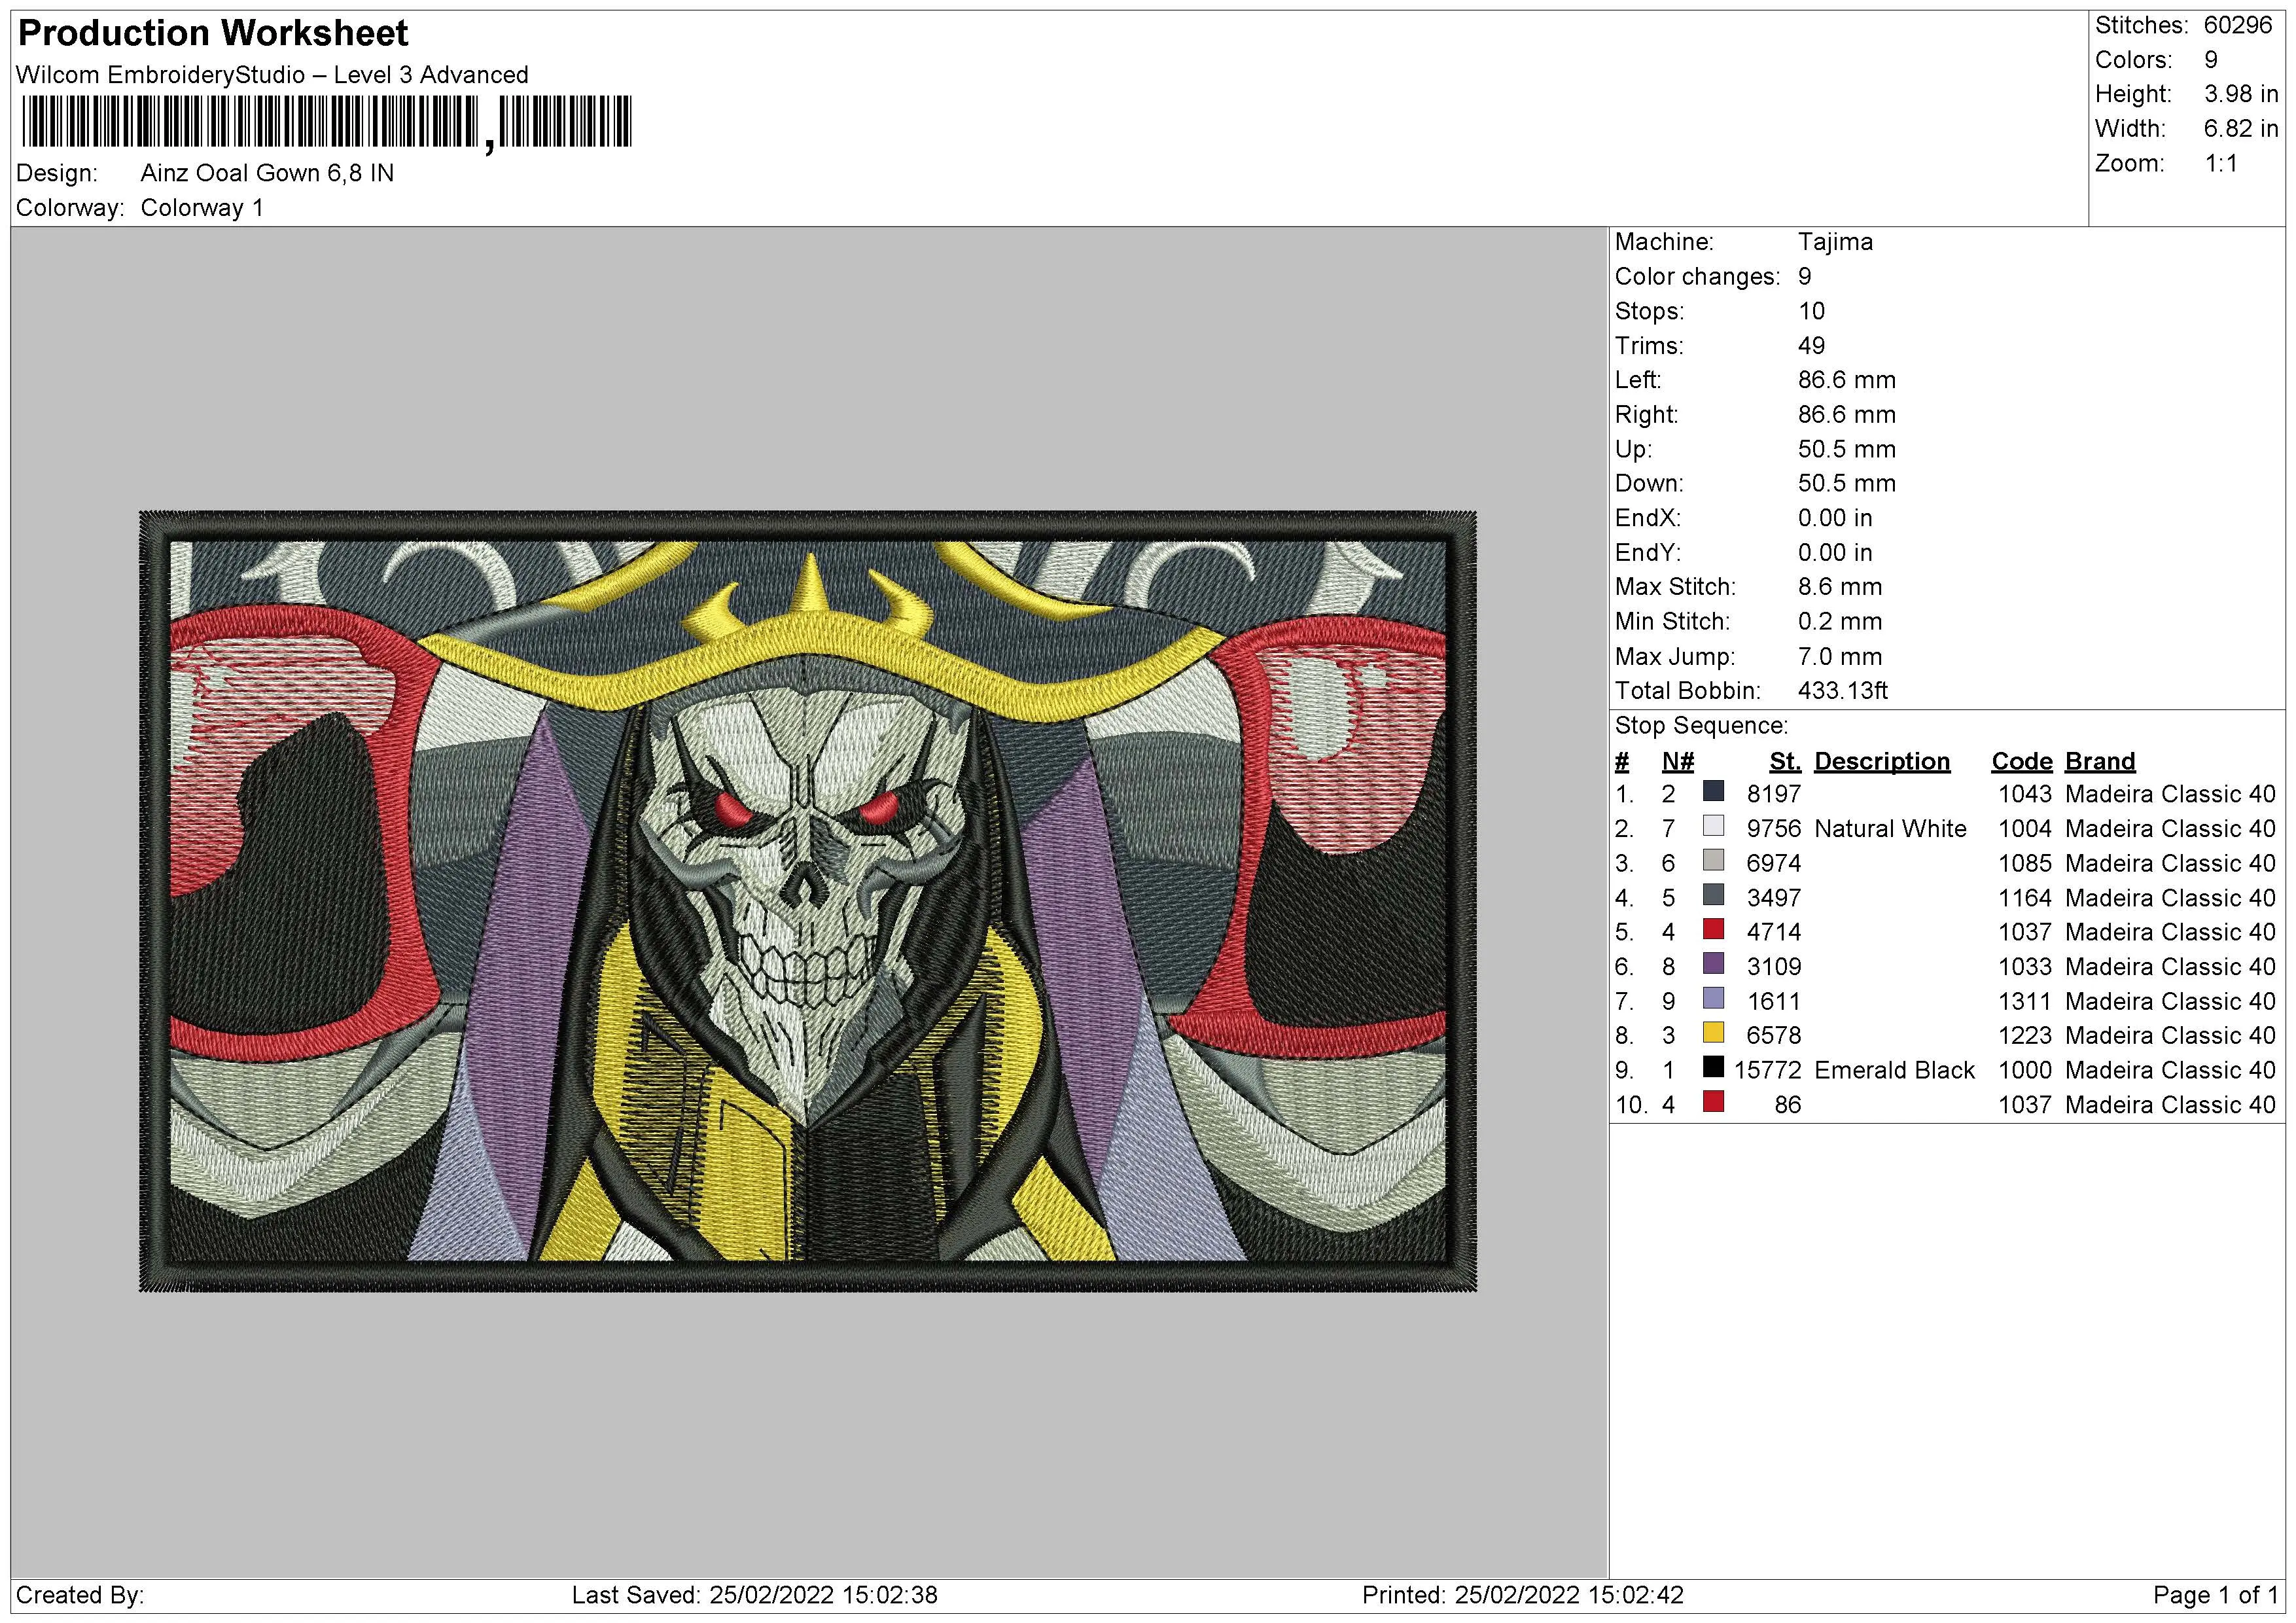The height and width of the screenshot is (1623, 2296).
Task: Click the Machine value Tajima
Action: point(1835,242)
